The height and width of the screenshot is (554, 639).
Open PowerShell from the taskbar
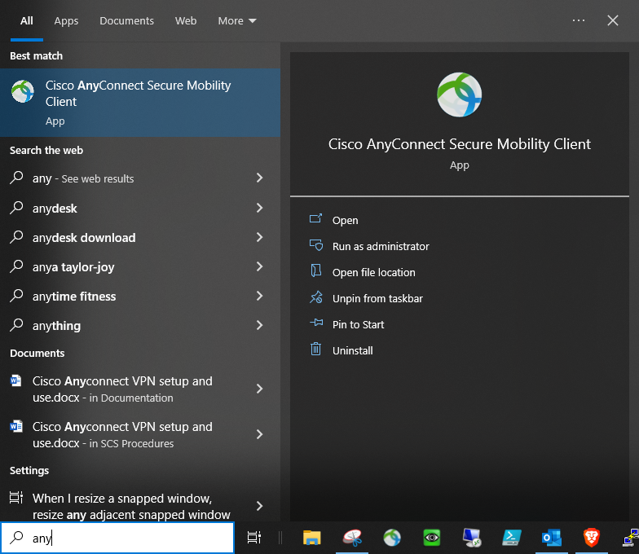(512, 538)
